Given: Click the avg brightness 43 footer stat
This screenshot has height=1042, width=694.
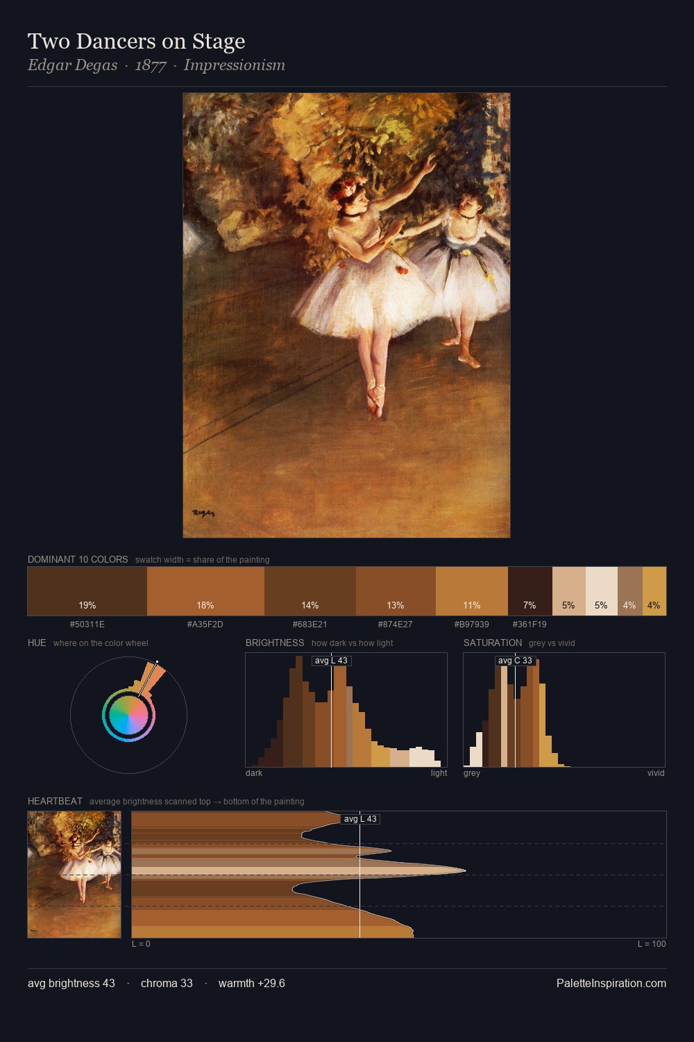Looking at the screenshot, I should 71,983.
